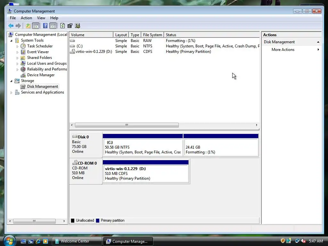Click the disk settings toolbar icon
Screen dimensions: 328x246
click(78, 26)
